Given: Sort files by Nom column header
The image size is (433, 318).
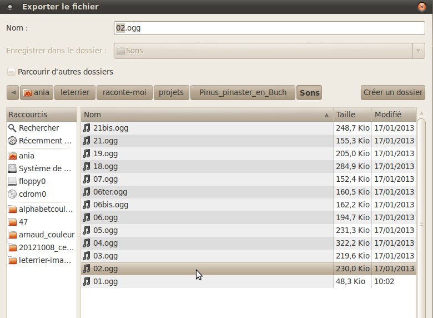Looking at the screenshot, I should pos(207,115).
